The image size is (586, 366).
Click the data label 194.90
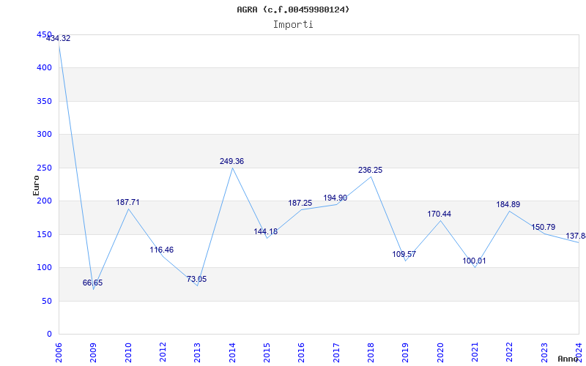pyautogui.click(x=335, y=198)
